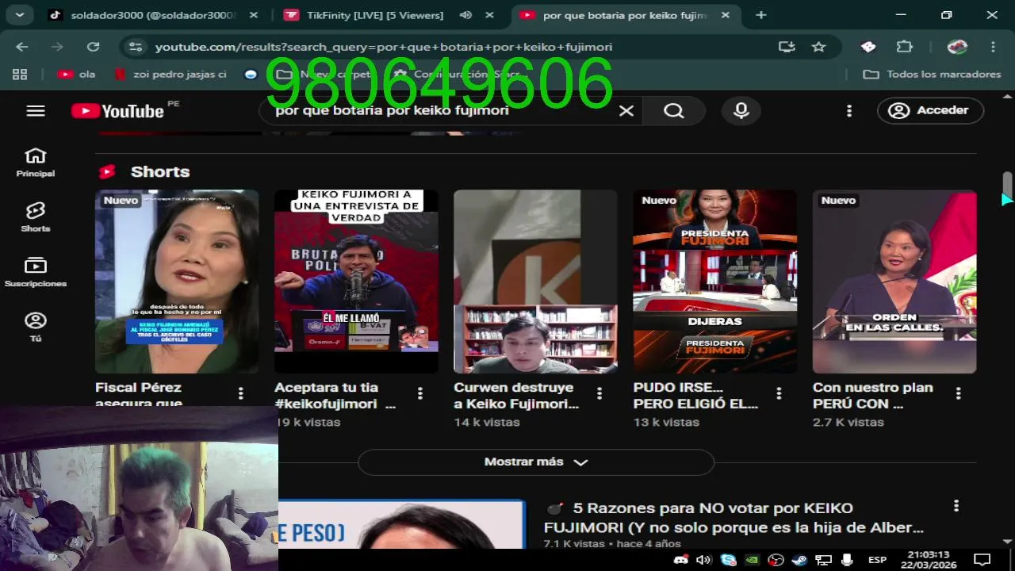Start voice search with the microphone
The image size is (1015, 571).
click(x=741, y=111)
